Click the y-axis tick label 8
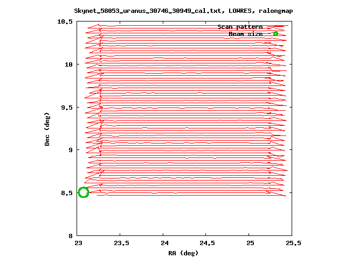The width and height of the screenshot is (345, 258). (x=71, y=236)
